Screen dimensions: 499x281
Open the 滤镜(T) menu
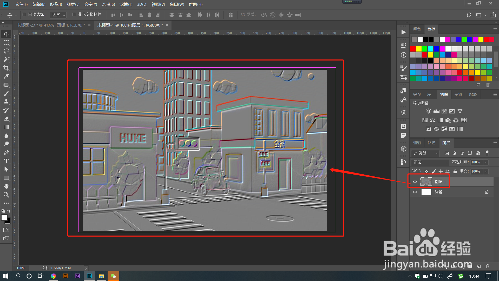click(126, 4)
